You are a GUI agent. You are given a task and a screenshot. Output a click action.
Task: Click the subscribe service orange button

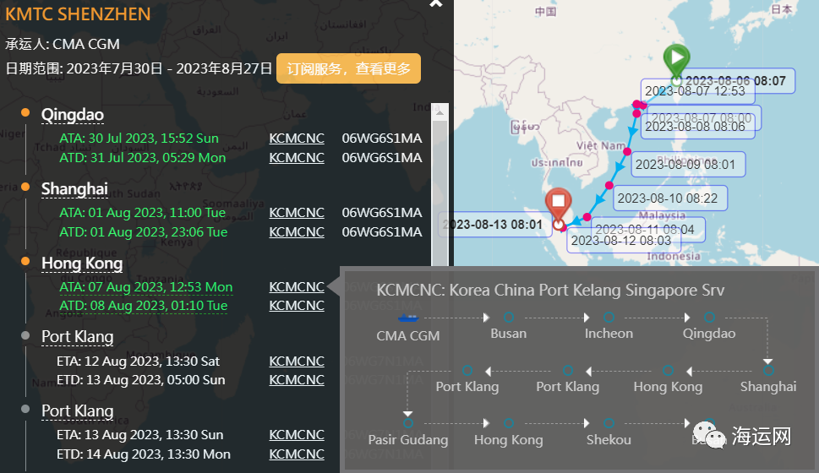tap(348, 68)
